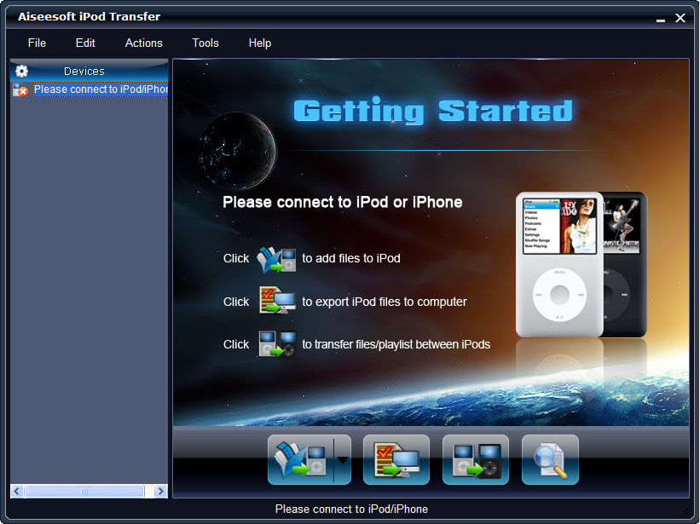Click the disconnected device icon in sidebar
Viewport: 700px width, 524px height.
click(20, 90)
